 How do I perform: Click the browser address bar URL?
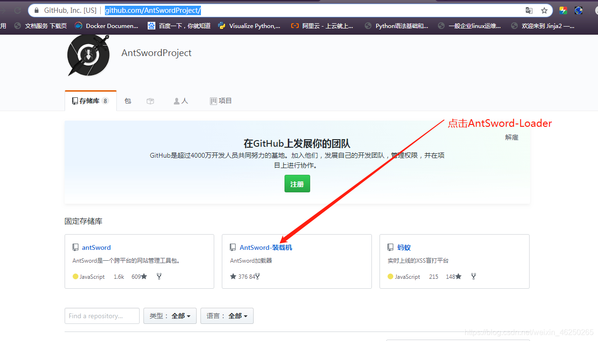click(x=153, y=10)
